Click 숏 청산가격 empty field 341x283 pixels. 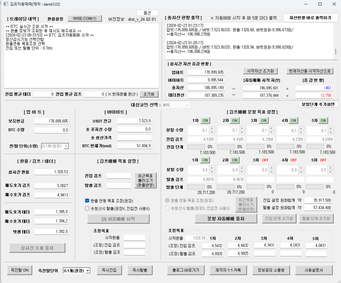tap(134, 138)
